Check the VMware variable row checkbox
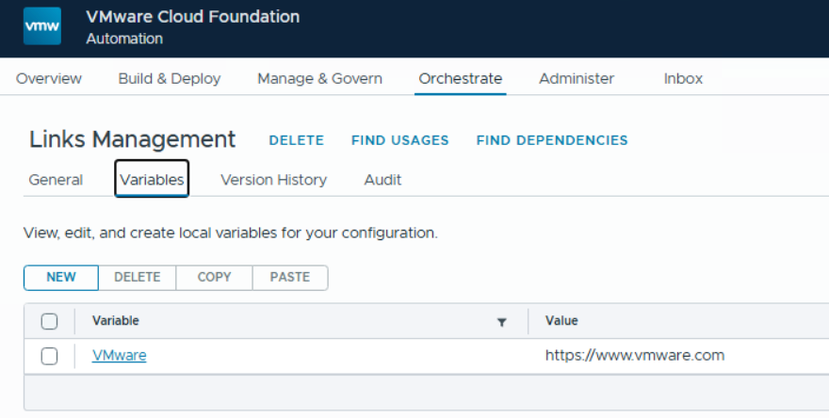This screenshot has height=418, width=829. tap(50, 356)
